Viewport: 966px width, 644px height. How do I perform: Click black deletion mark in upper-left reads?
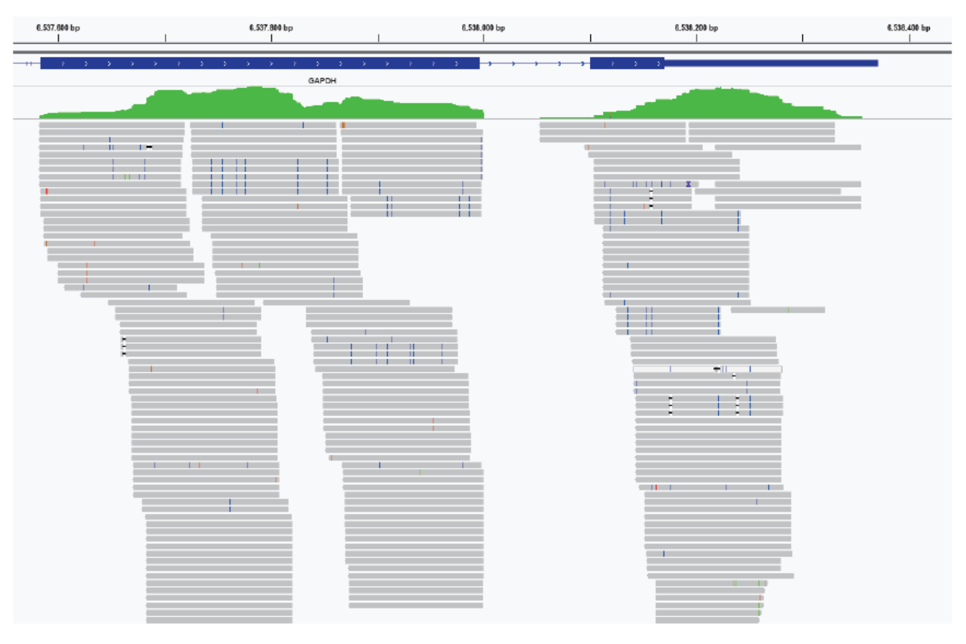click(149, 147)
